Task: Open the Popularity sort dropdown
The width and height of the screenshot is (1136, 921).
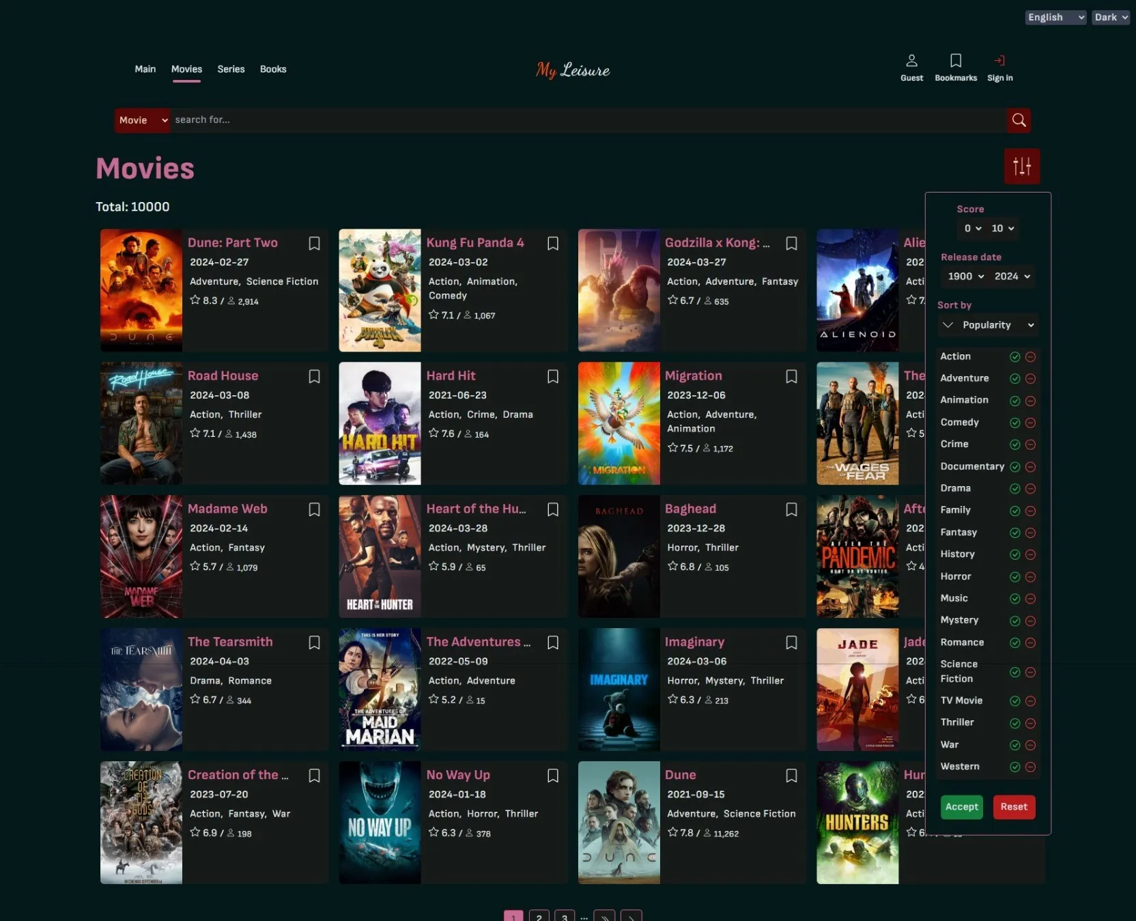Action: click(x=998, y=325)
